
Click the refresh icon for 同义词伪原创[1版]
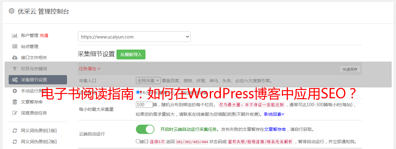[15, 131]
